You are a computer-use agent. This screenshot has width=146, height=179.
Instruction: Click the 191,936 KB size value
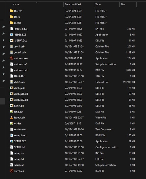tap(129, 82)
